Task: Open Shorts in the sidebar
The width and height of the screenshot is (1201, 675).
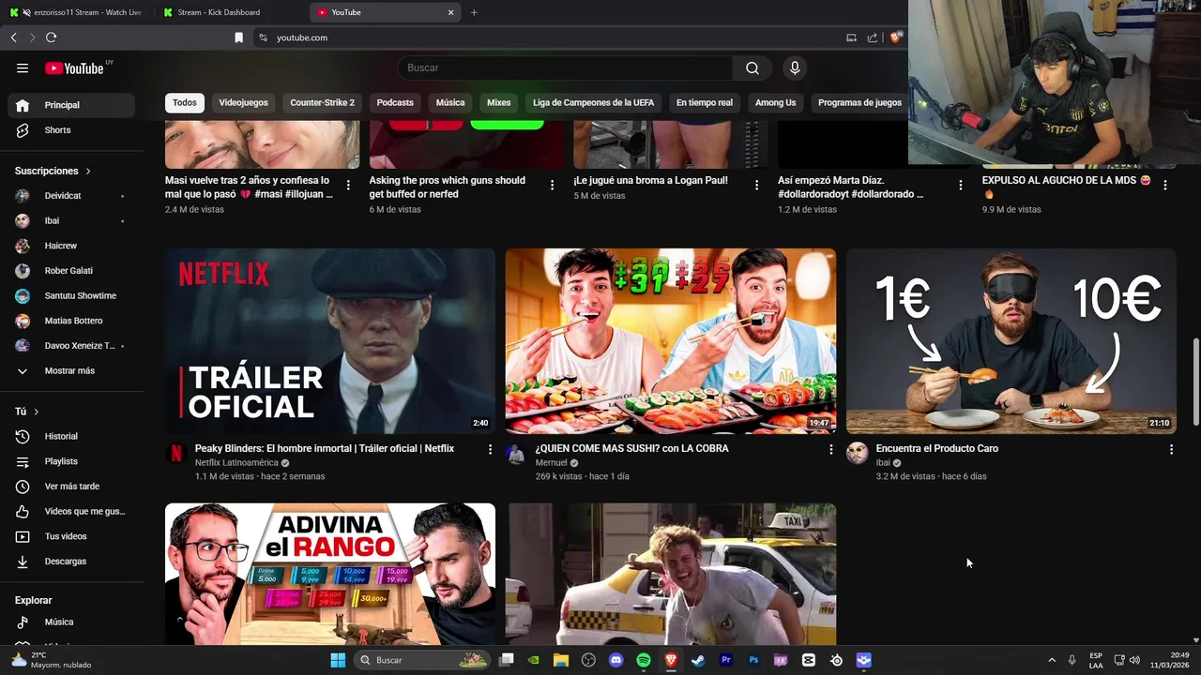Action: point(71,130)
